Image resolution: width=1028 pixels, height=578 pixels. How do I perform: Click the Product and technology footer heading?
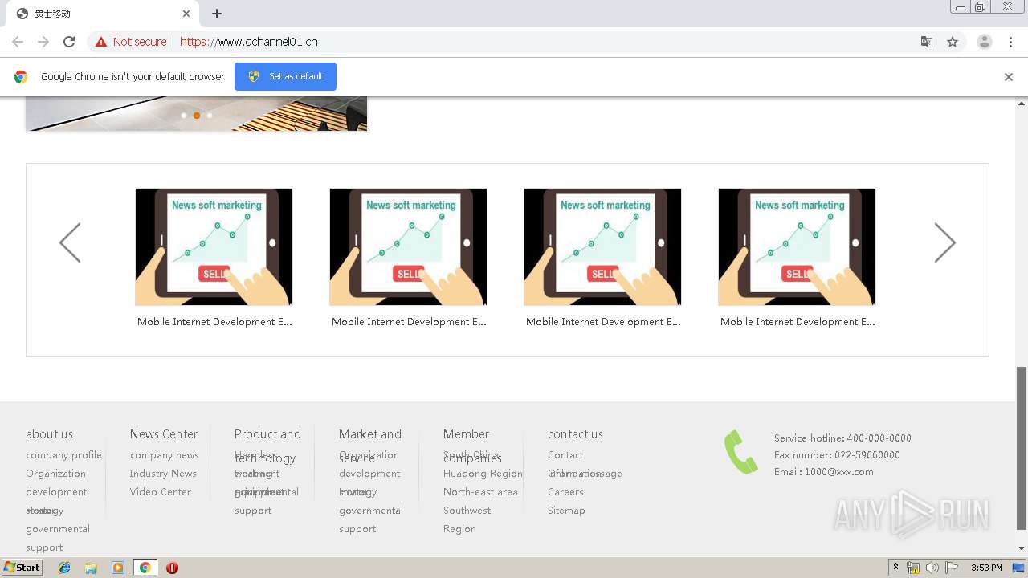pyautogui.click(x=267, y=446)
